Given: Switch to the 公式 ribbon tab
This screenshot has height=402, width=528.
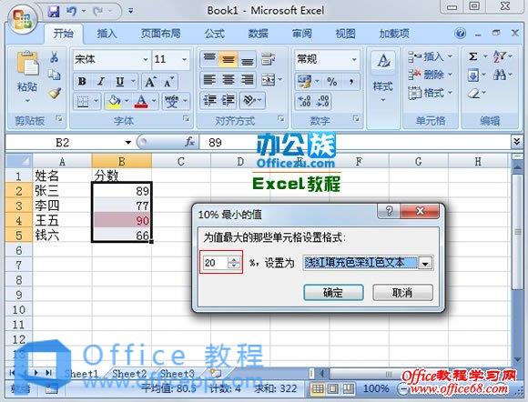Looking at the screenshot, I should click(215, 34).
